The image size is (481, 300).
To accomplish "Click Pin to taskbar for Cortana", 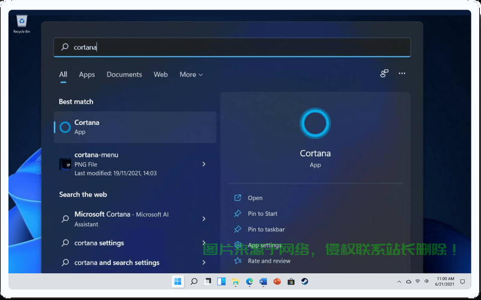I will (266, 229).
